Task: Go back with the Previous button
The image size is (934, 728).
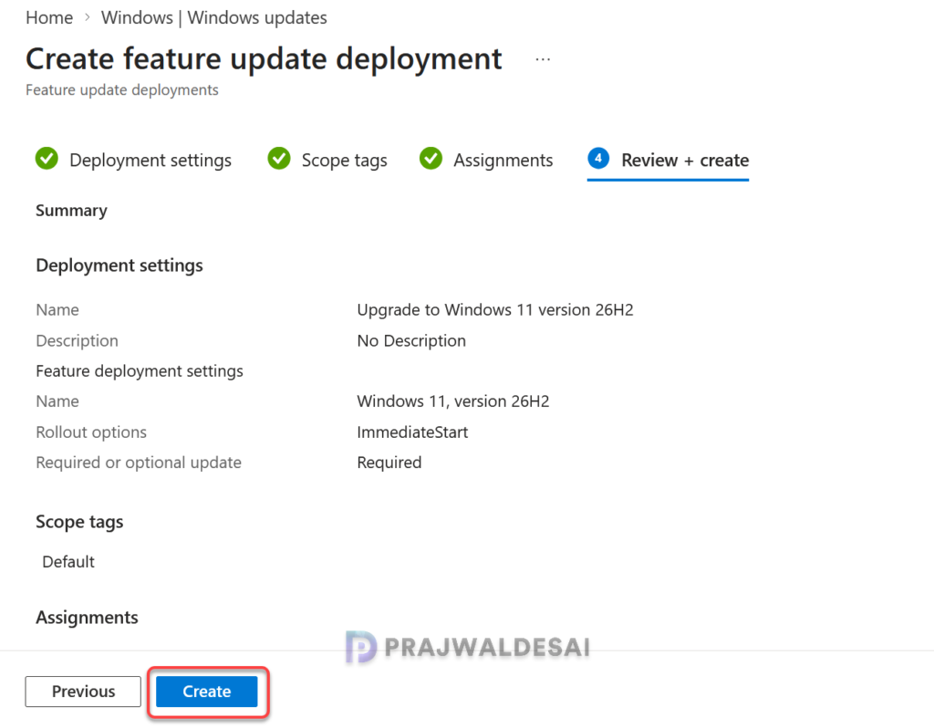Action: [83, 692]
